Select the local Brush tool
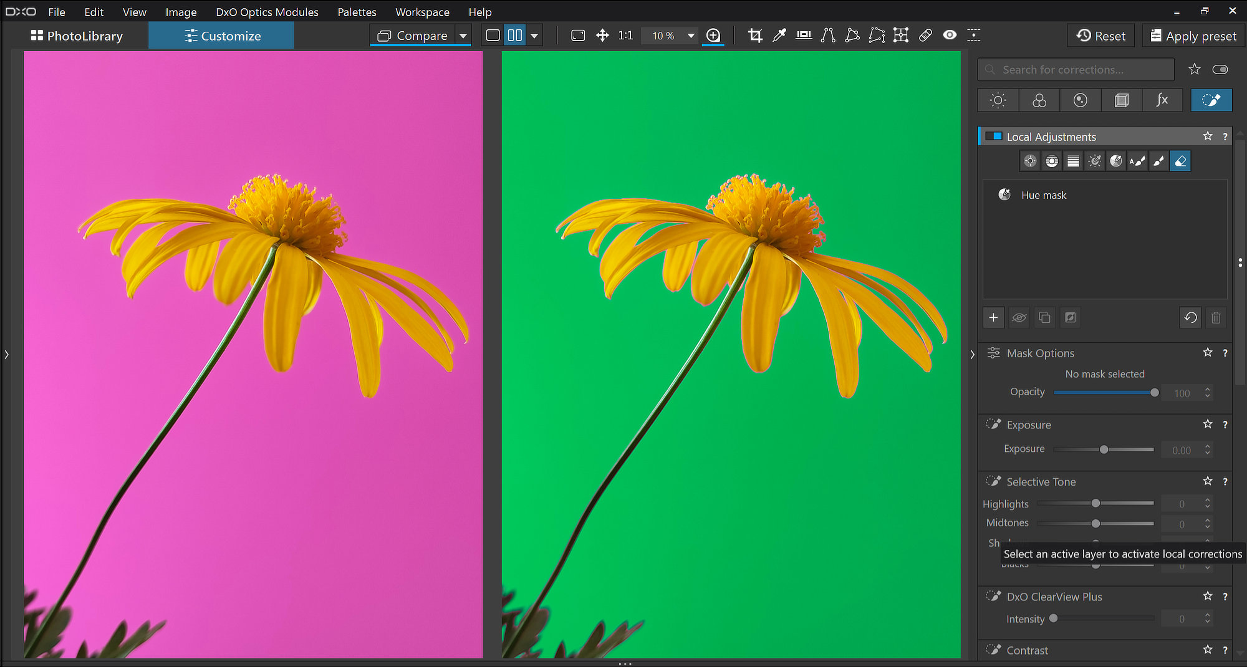The image size is (1247, 667). (x=1158, y=161)
